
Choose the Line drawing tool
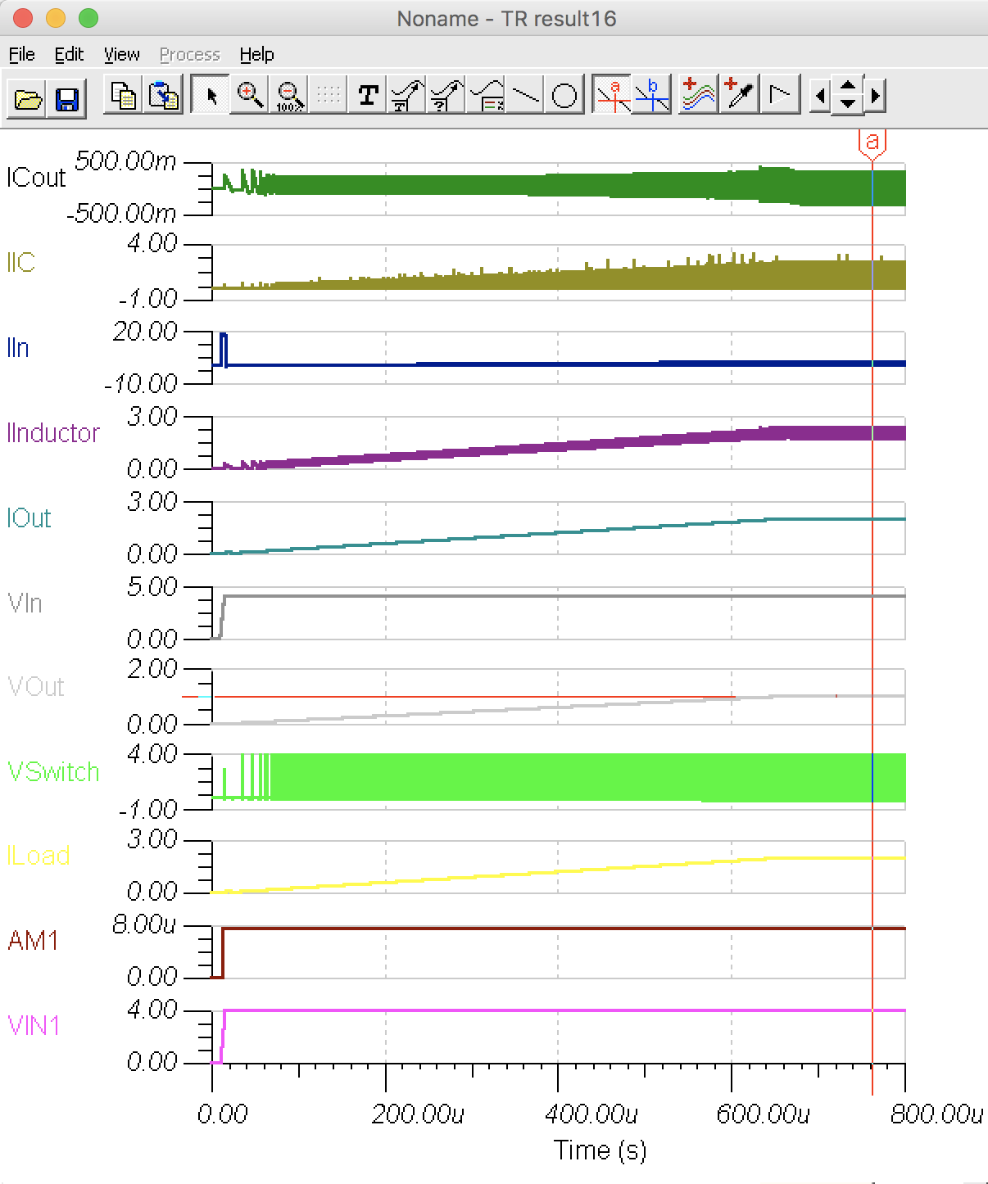click(x=525, y=96)
